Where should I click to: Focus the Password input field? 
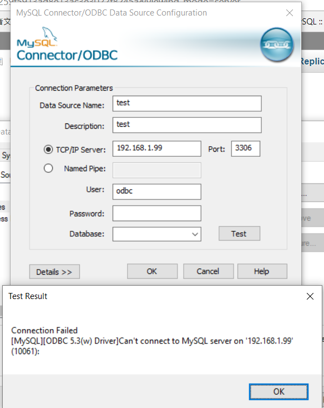coord(157,213)
